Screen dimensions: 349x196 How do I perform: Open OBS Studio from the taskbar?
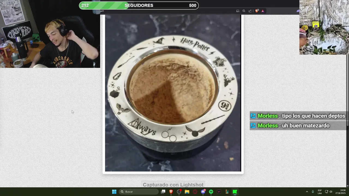coord(179,192)
